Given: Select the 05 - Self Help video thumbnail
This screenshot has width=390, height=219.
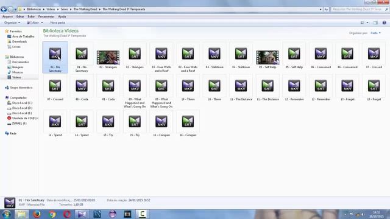Looking at the screenshot, I should (x=268, y=57).
